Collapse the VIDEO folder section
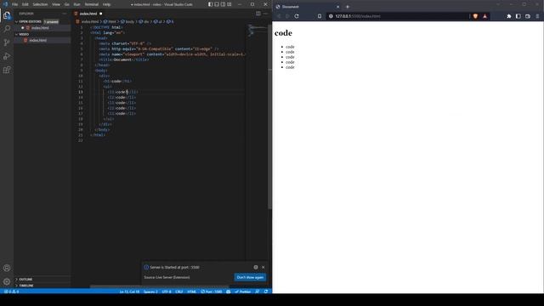544x306 pixels. pyautogui.click(x=42, y=34)
